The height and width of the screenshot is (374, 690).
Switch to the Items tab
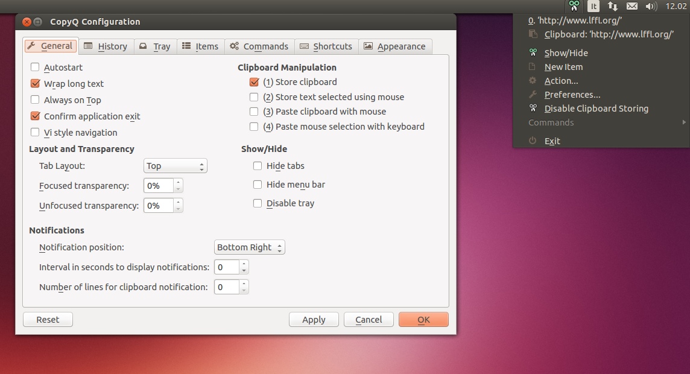201,46
